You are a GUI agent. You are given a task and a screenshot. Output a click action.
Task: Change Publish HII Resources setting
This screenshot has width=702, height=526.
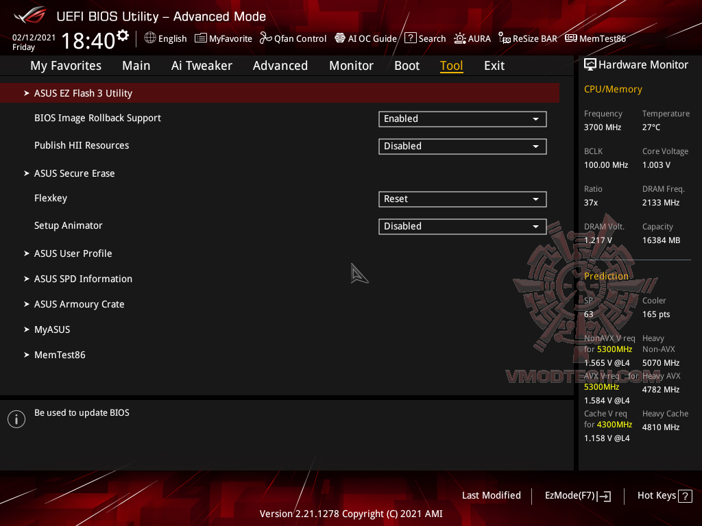(462, 146)
